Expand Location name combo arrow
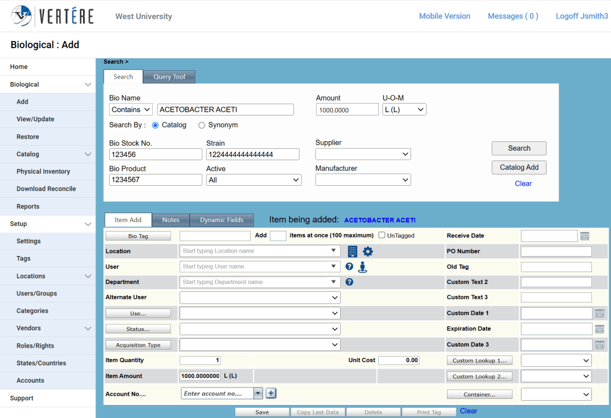Screen dimensions: 611x418 click(x=334, y=251)
